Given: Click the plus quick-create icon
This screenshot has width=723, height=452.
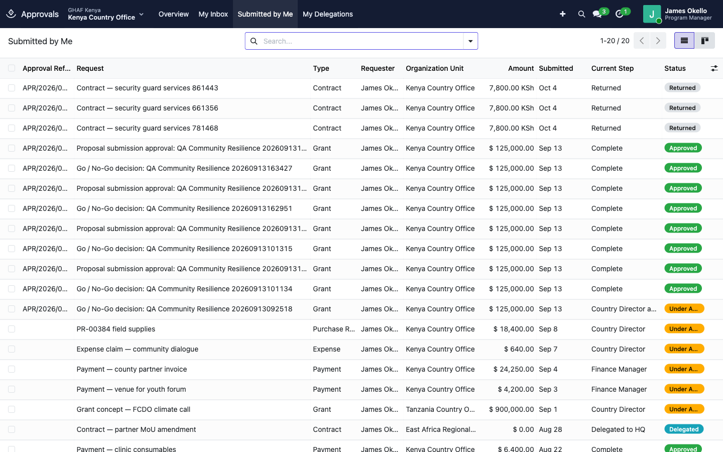Looking at the screenshot, I should [x=562, y=14].
